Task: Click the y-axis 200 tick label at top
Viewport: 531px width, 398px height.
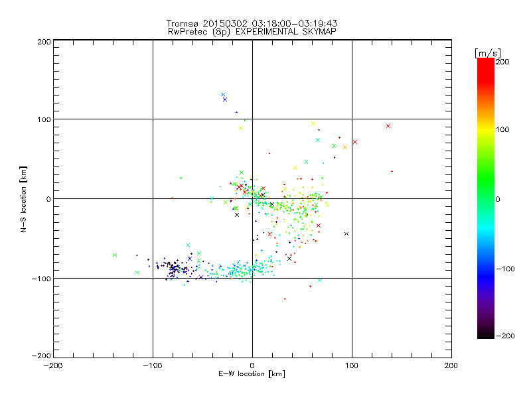Action: click(44, 42)
